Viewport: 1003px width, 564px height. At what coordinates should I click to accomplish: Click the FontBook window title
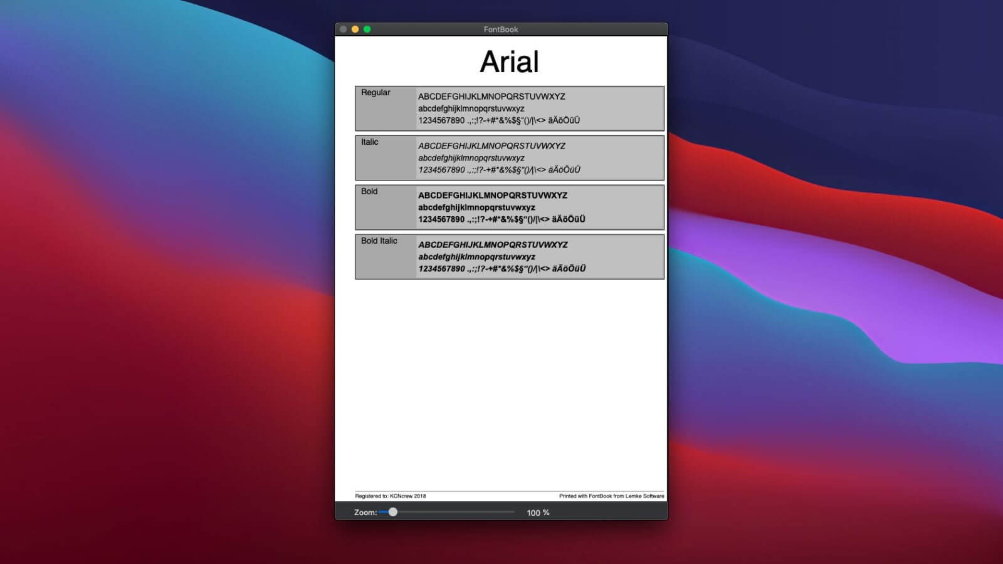coord(501,29)
